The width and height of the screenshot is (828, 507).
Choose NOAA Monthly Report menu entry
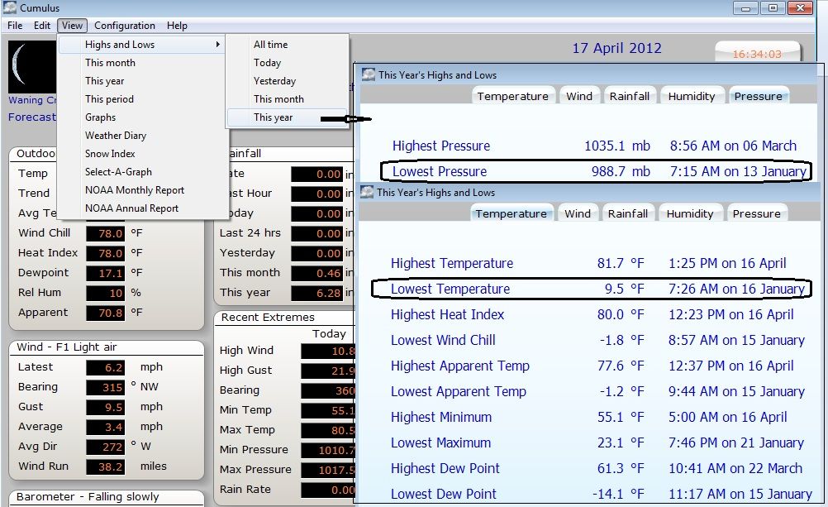point(134,190)
